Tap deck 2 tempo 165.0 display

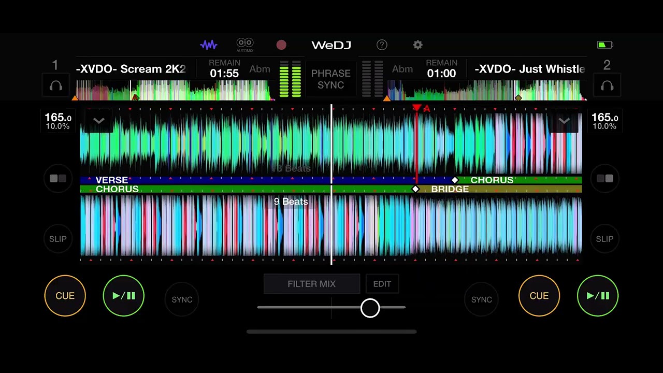604,121
